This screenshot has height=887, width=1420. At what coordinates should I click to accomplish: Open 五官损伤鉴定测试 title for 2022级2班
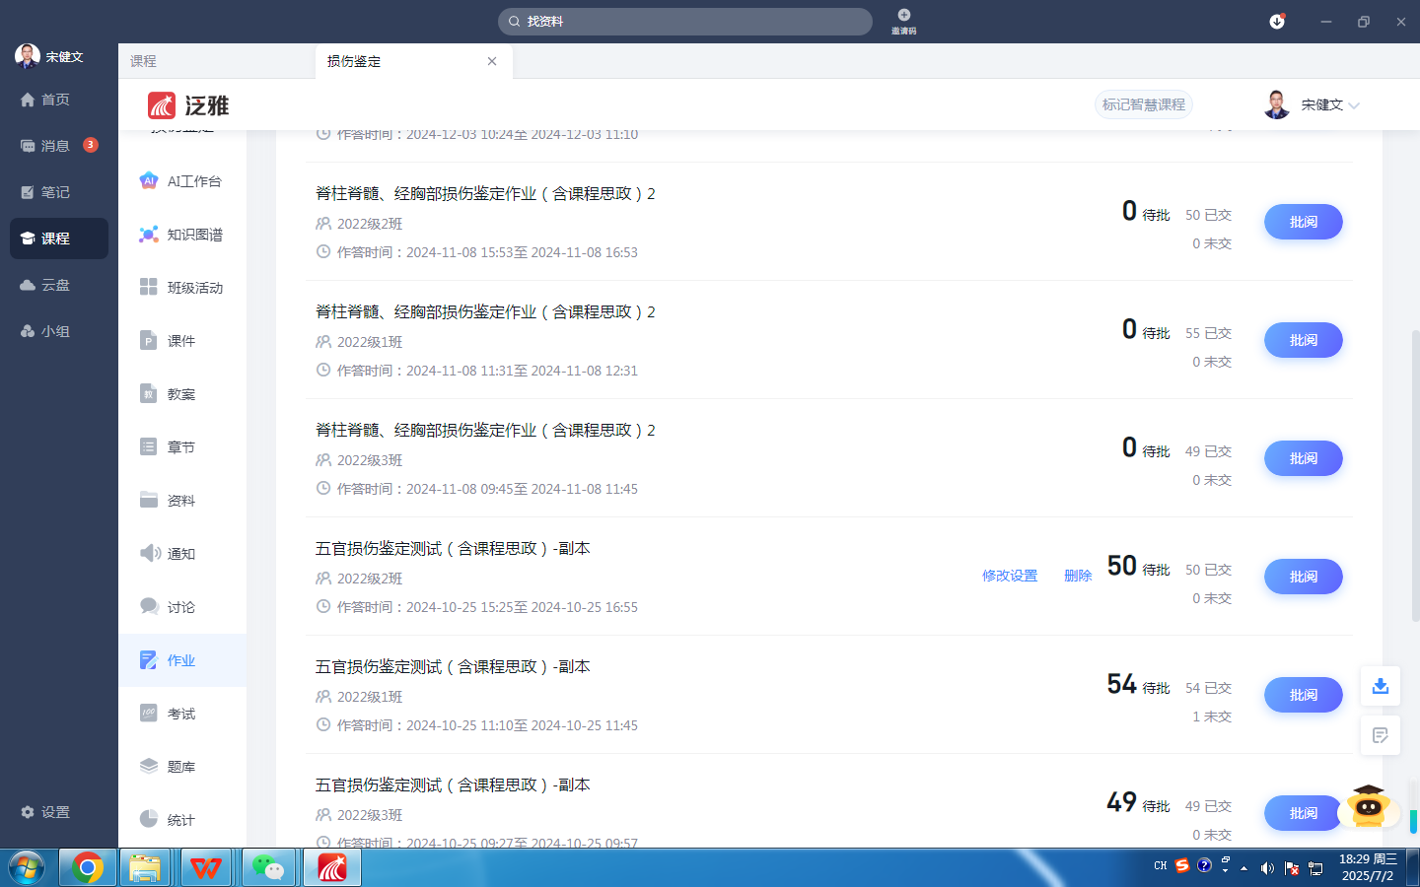tap(453, 548)
